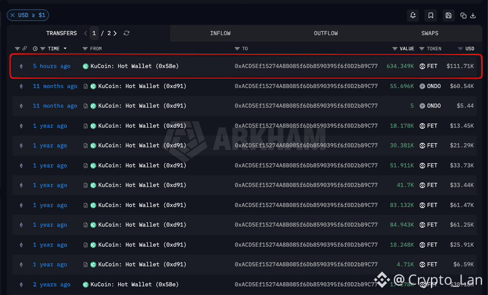Click the $5.44 USD value
The image size is (488, 295).
tap(465, 106)
